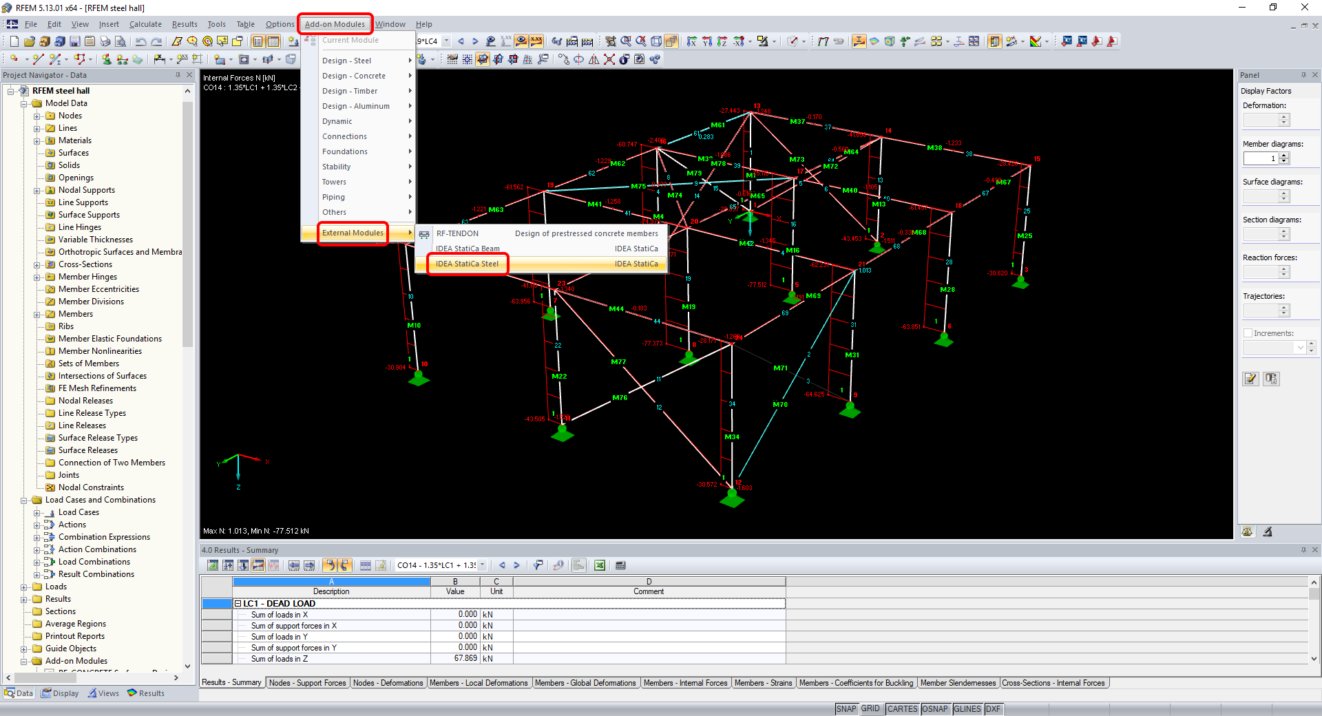Switch to Nodes - Support Forces tab

click(x=307, y=683)
